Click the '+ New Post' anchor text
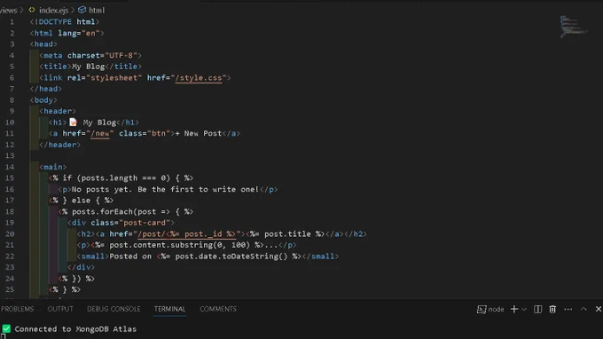603x339 pixels. 199,133
